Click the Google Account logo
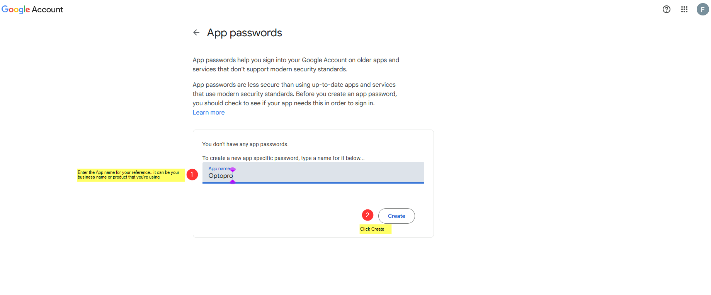711x295 pixels. click(32, 9)
